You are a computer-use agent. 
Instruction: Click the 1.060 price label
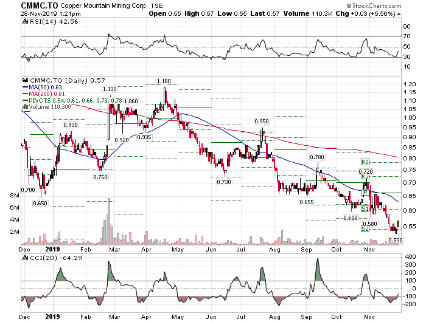[131, 101]
